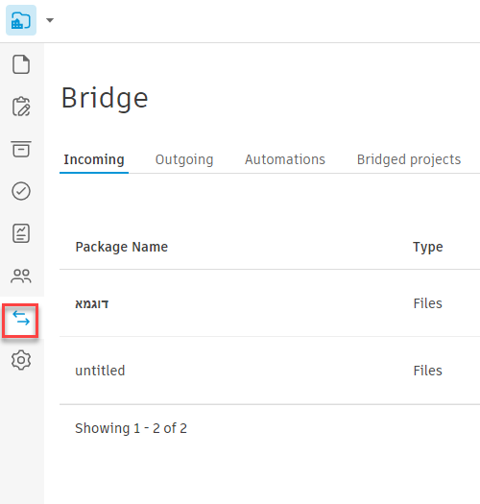Open the Files icon in sidebar

(21, 64)
